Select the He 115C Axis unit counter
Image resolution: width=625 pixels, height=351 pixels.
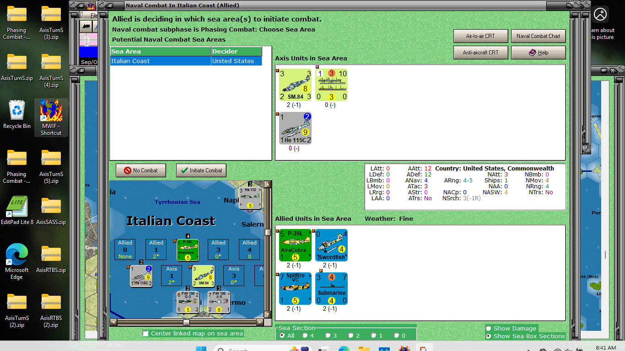tap(295, 128)
